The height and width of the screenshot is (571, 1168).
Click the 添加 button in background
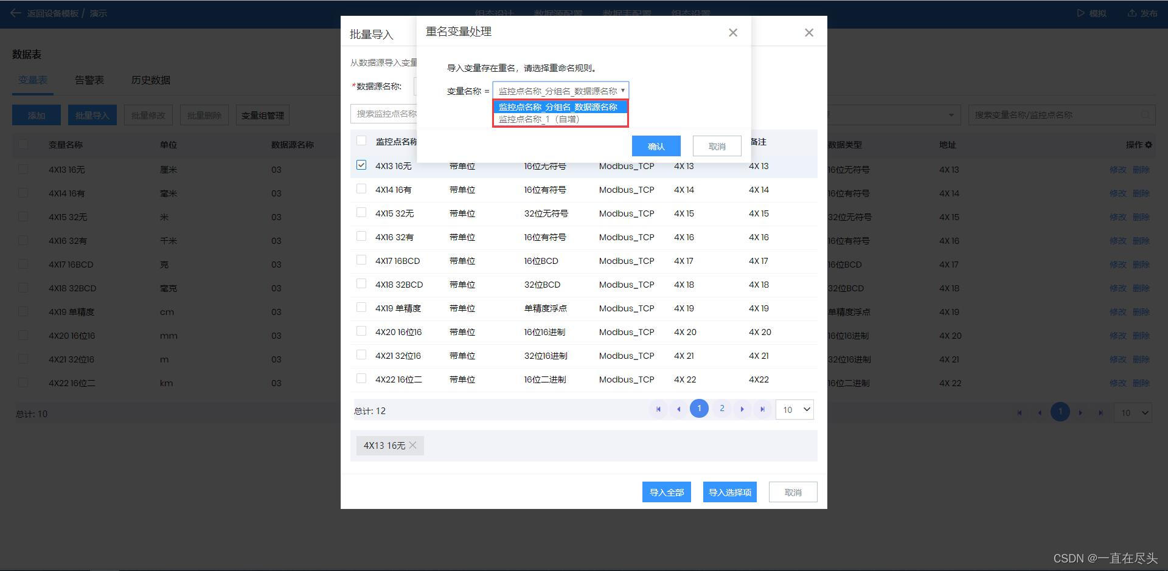(x=36, y=115)
